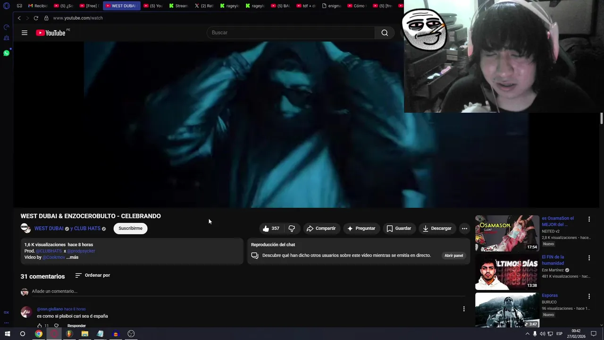Click the Windows Start button
604x340 pixels.
8,334
